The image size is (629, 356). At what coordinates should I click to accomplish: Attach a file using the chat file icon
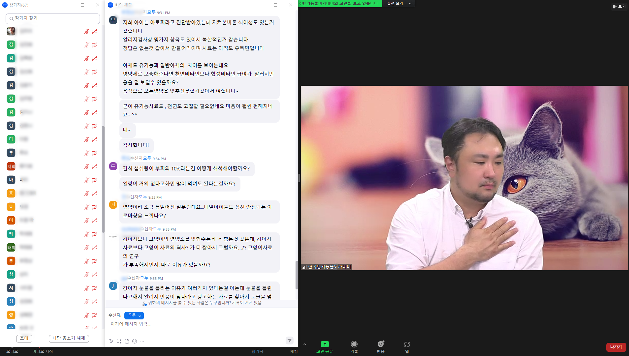[127, 341]
